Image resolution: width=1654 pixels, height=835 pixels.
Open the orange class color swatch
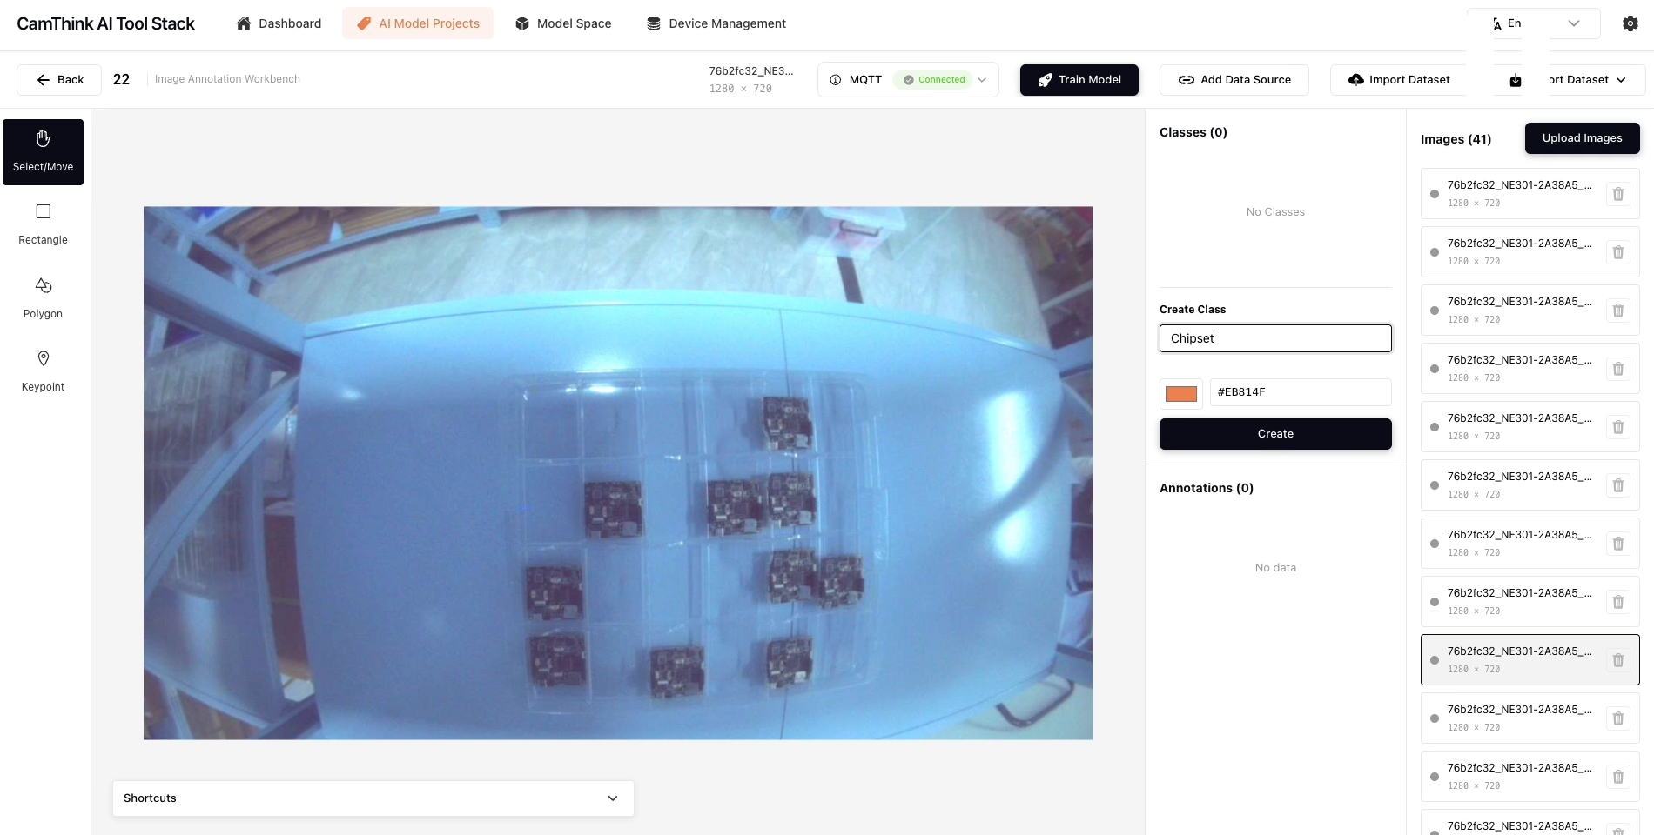coord(1180,393)
